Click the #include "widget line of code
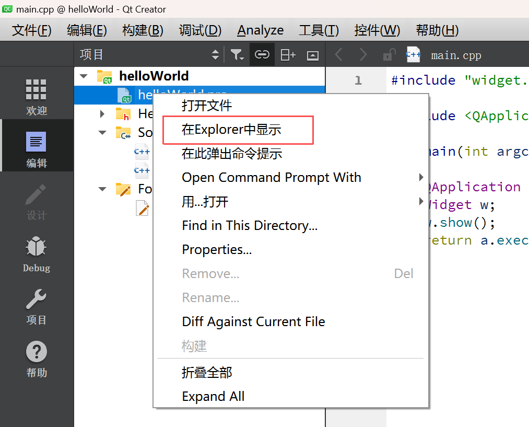 click(460, 80)
